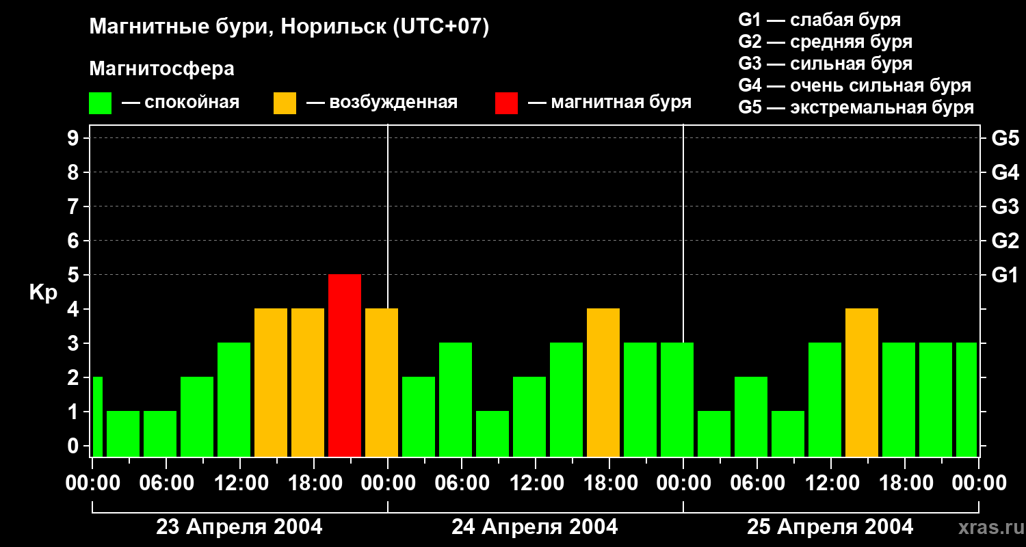Click the G5 label on the right axis
Viewport: 1026px width, 547px height.
click(x=1005, y=139)
